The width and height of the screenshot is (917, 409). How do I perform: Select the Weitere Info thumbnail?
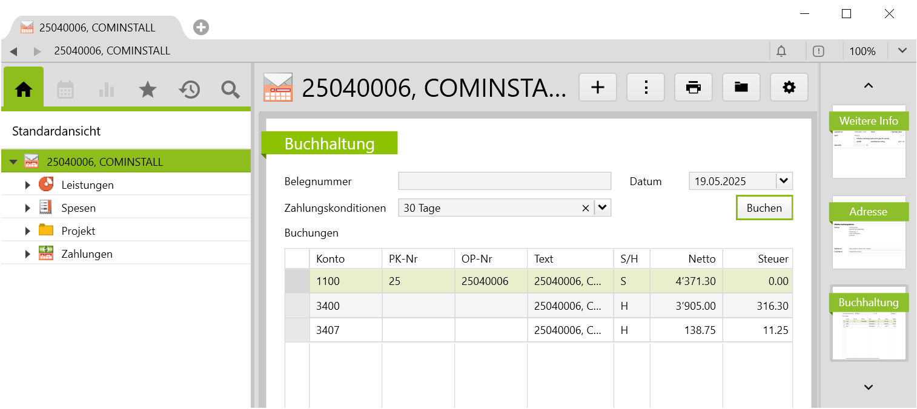[869, 142]
